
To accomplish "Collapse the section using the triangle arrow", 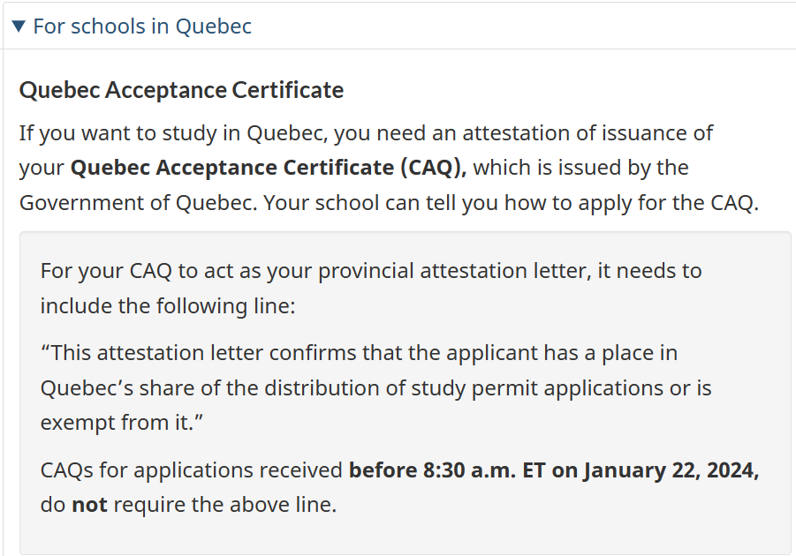I will (x=19, y=26).
